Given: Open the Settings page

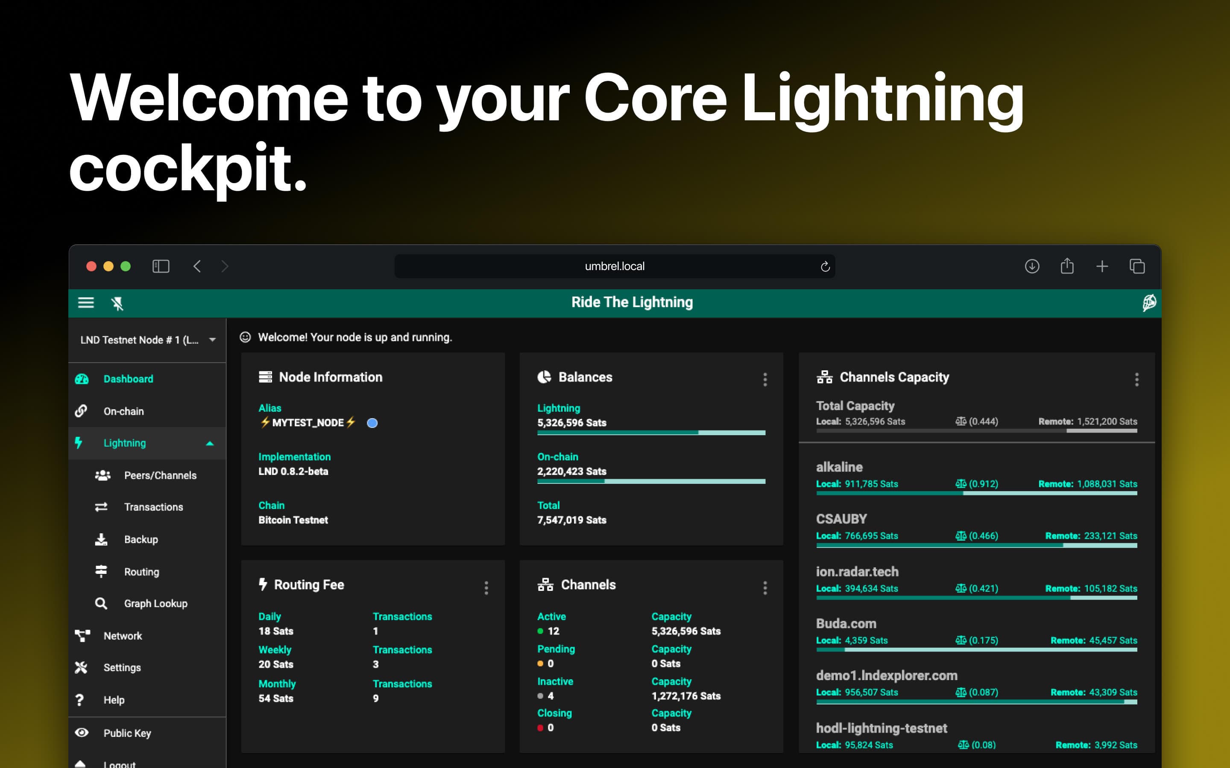Looking at the screenshot, I should pos(122,667).
